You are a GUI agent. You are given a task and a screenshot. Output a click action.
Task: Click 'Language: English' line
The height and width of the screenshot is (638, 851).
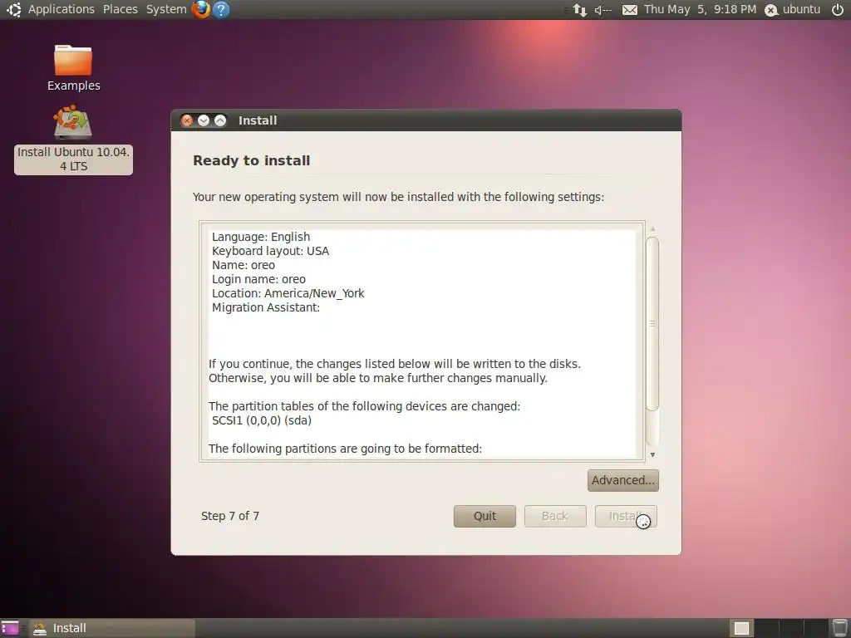click(x=260, y=237)
